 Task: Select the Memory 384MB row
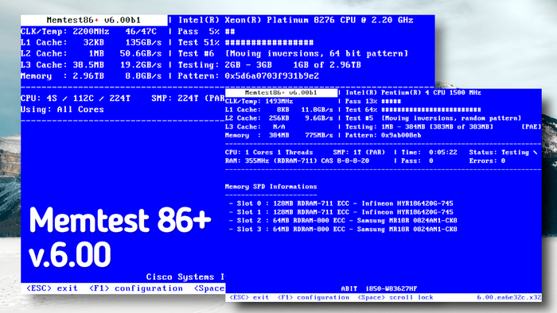point(279,135)
